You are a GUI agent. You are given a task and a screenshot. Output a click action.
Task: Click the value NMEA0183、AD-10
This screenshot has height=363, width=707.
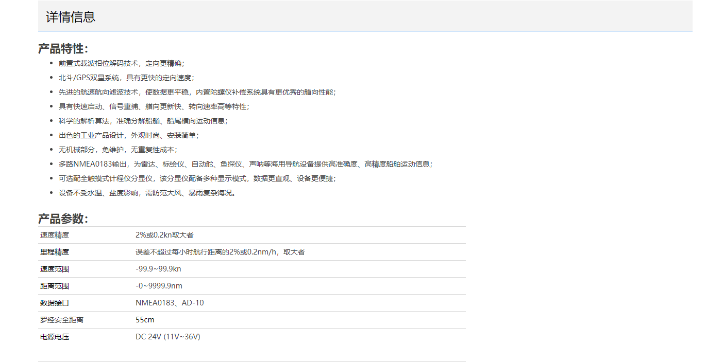coord(170,303)
